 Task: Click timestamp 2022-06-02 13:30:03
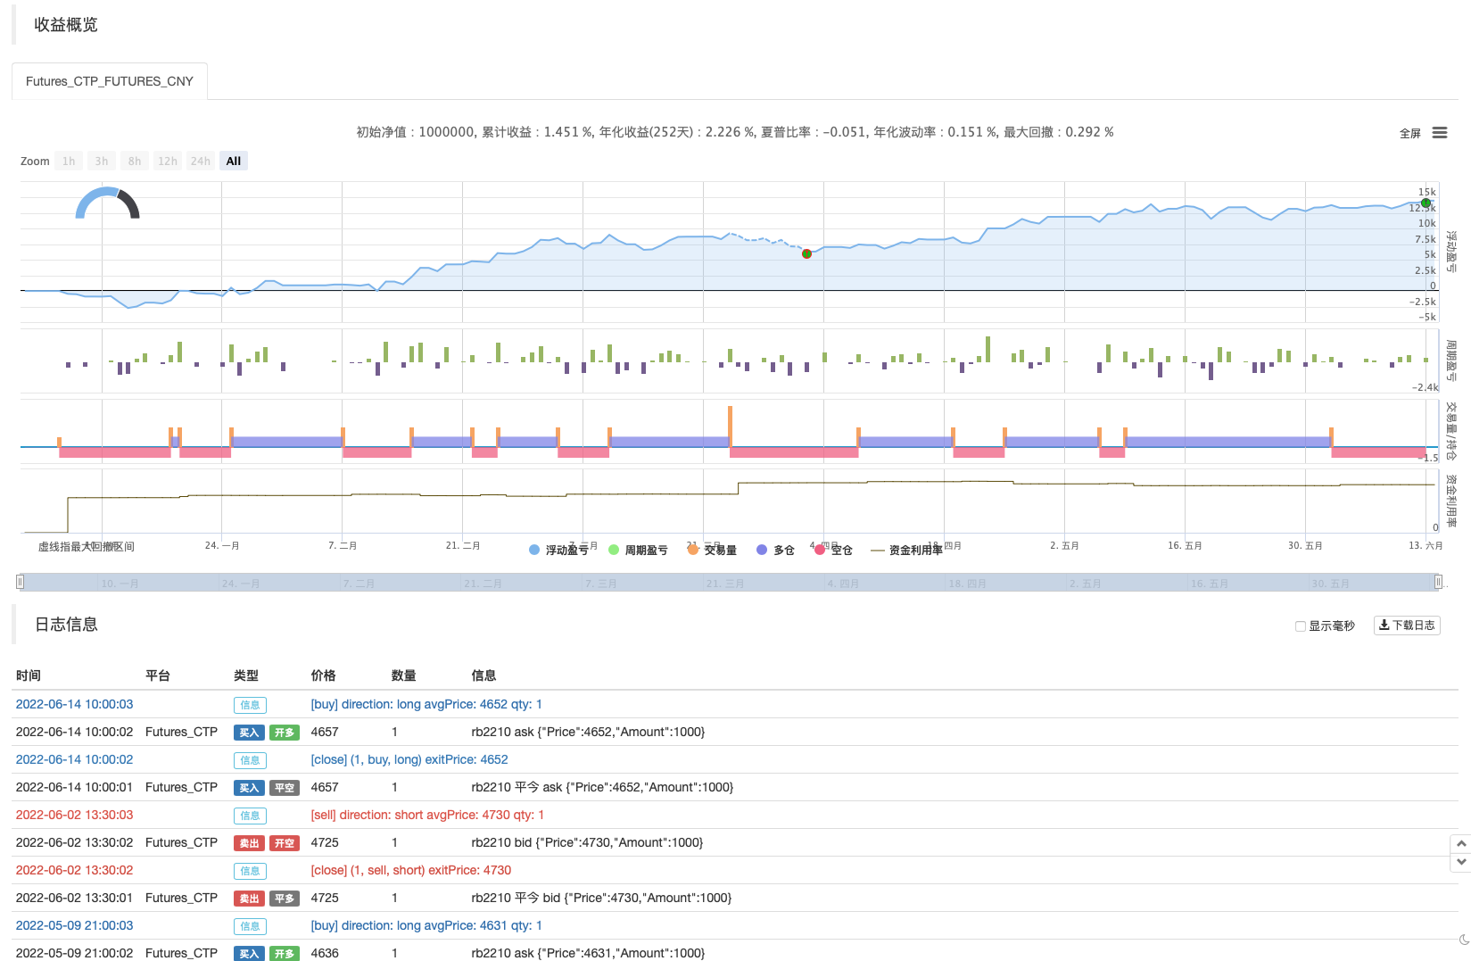click(74, 815)
